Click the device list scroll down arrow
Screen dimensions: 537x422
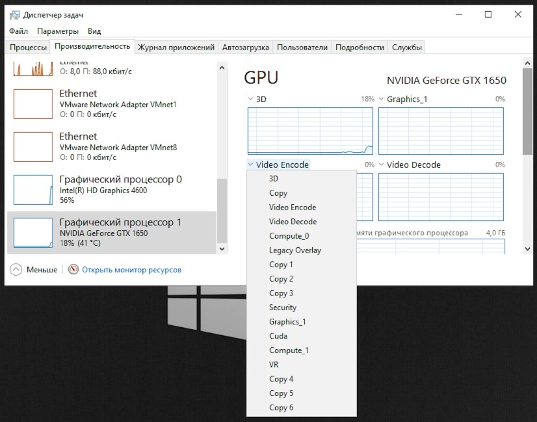click(222, 248)
